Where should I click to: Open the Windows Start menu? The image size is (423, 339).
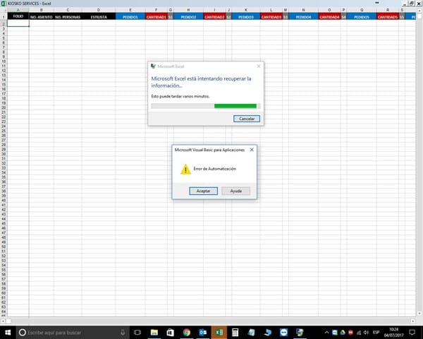[8, 332]
